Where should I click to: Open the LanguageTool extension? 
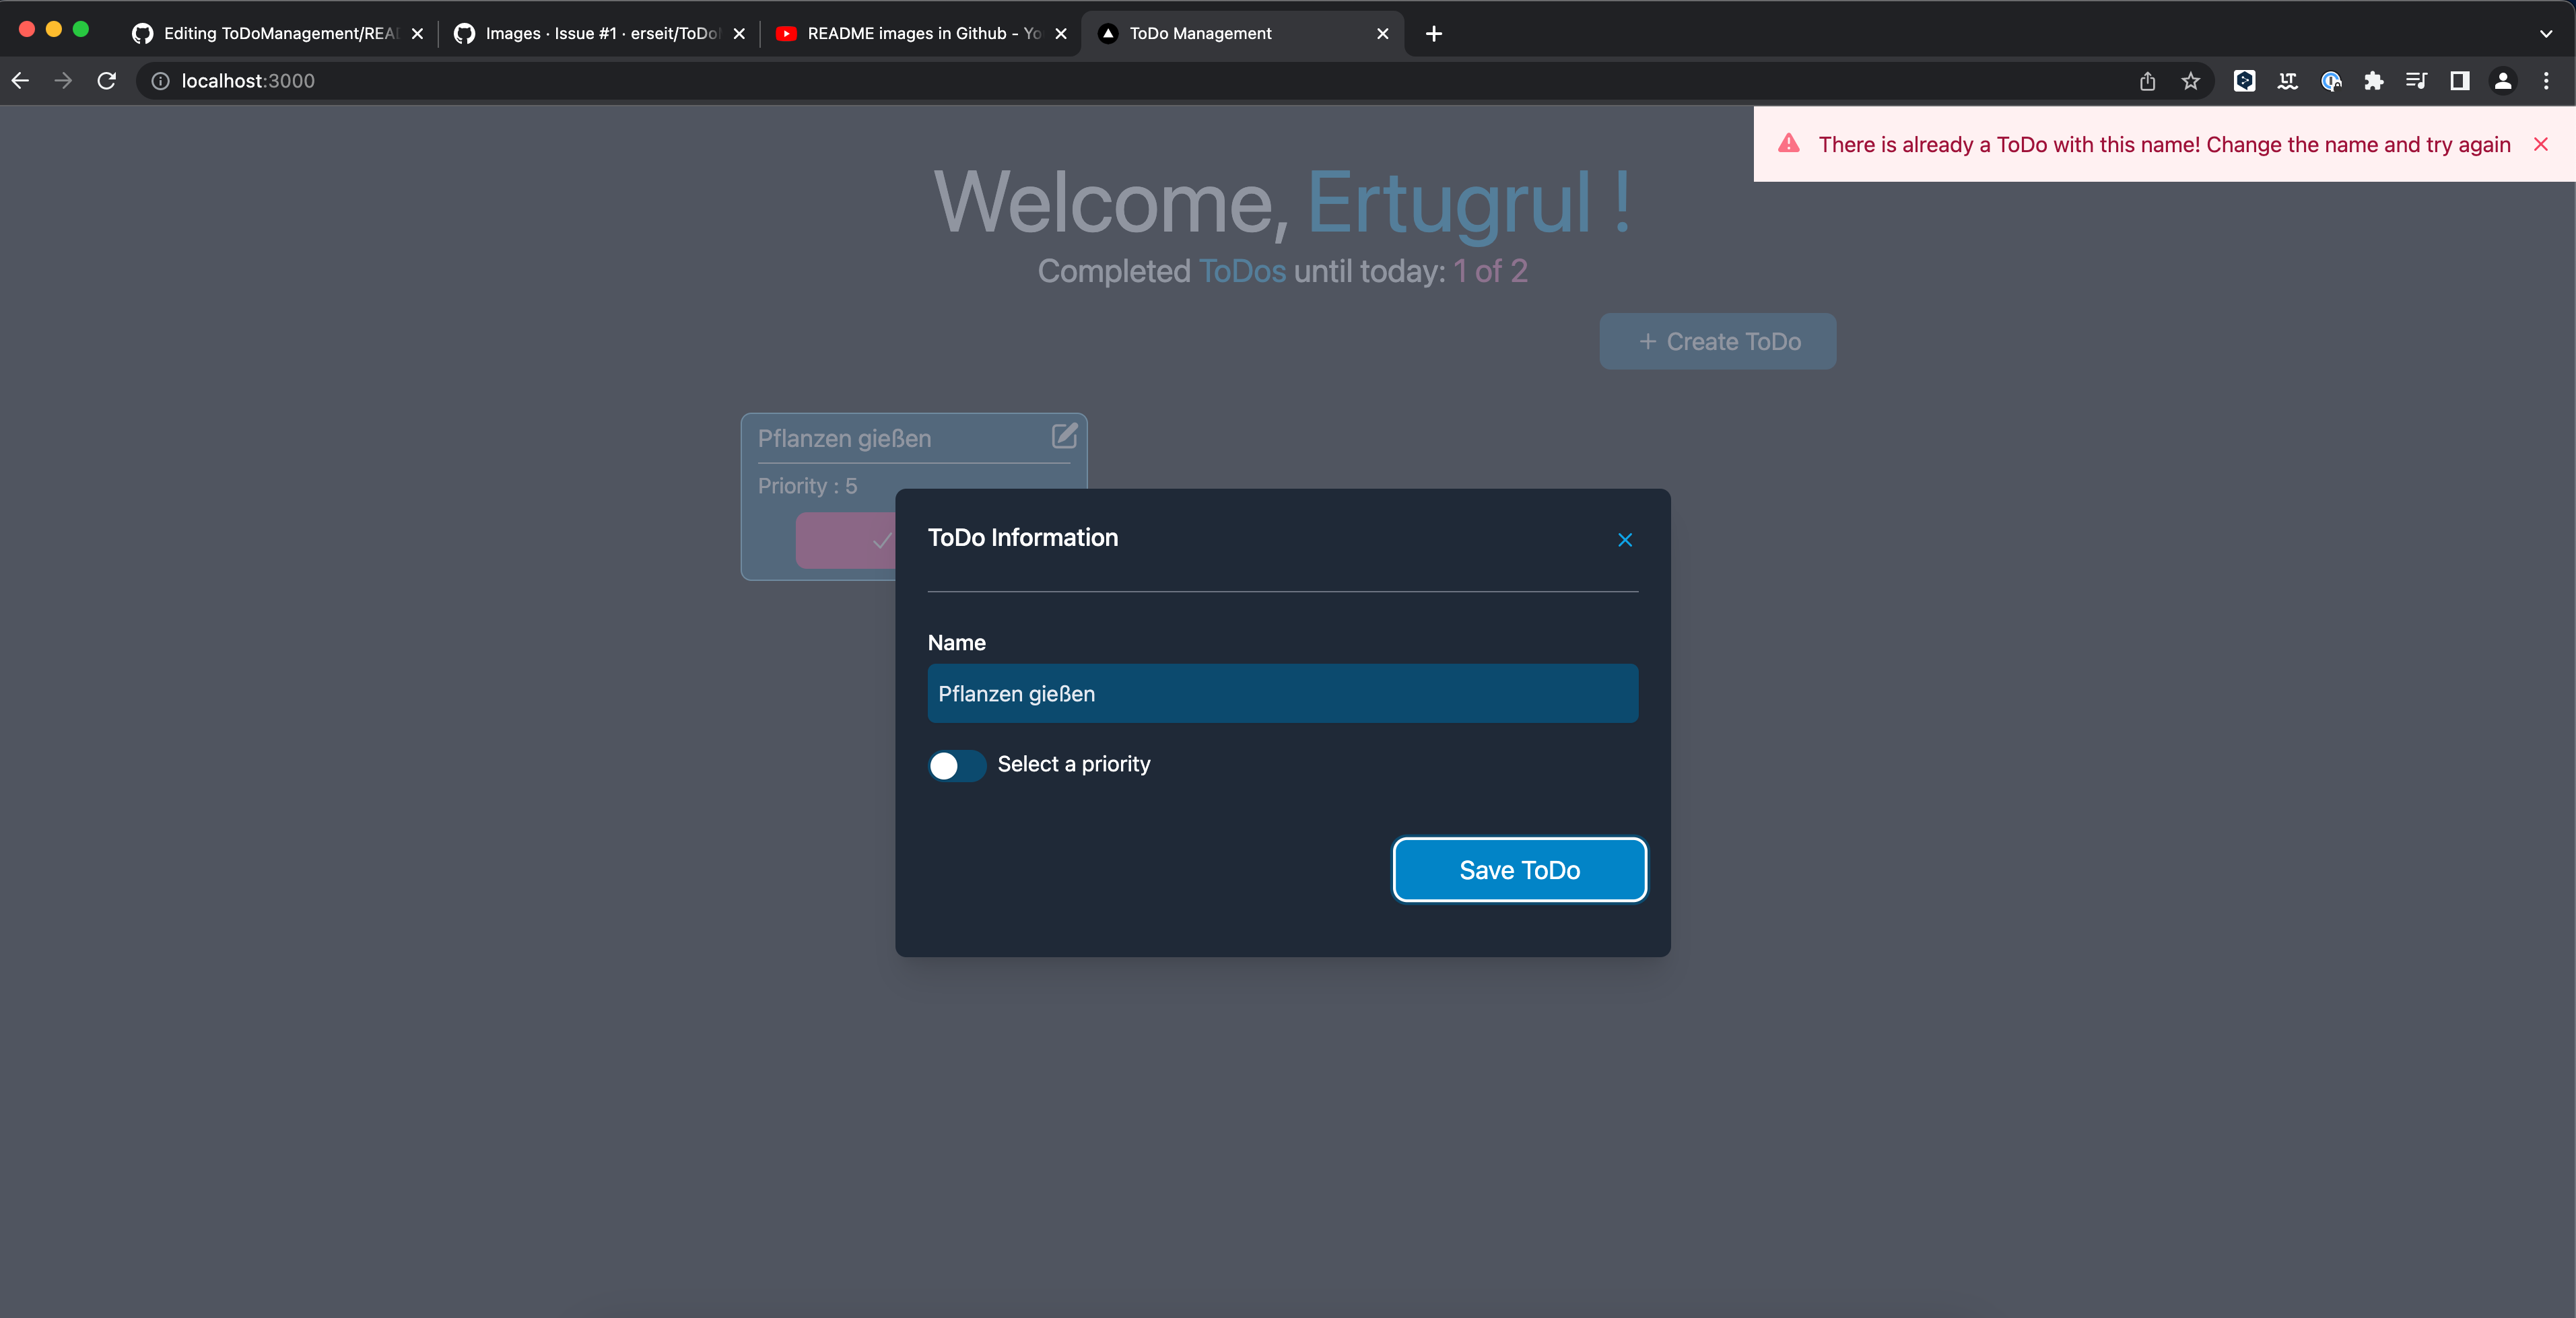coord(2288,81)
